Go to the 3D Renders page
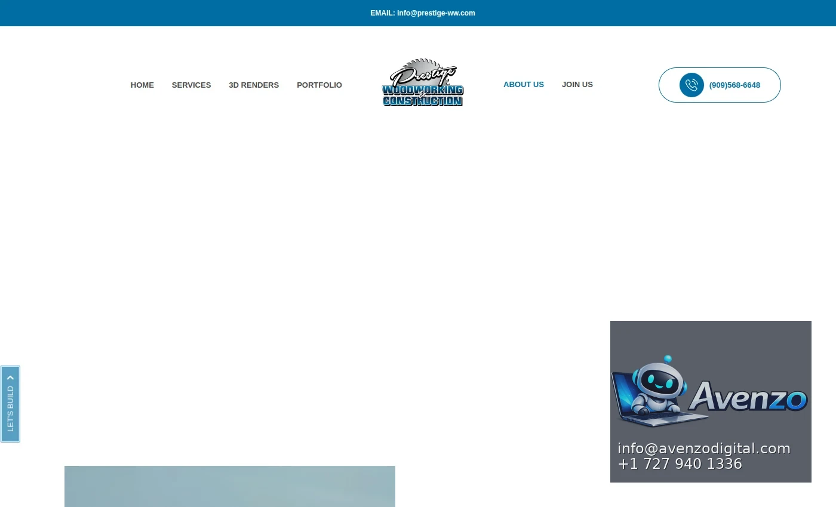This screenshot has height=507, width=836. 254,85
